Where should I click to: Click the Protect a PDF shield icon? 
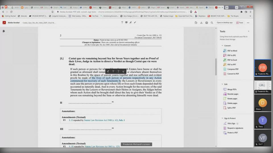tap(225, 133)
